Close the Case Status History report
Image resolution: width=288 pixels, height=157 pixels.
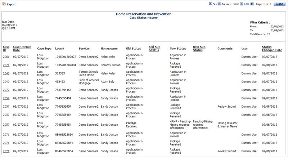279,4
